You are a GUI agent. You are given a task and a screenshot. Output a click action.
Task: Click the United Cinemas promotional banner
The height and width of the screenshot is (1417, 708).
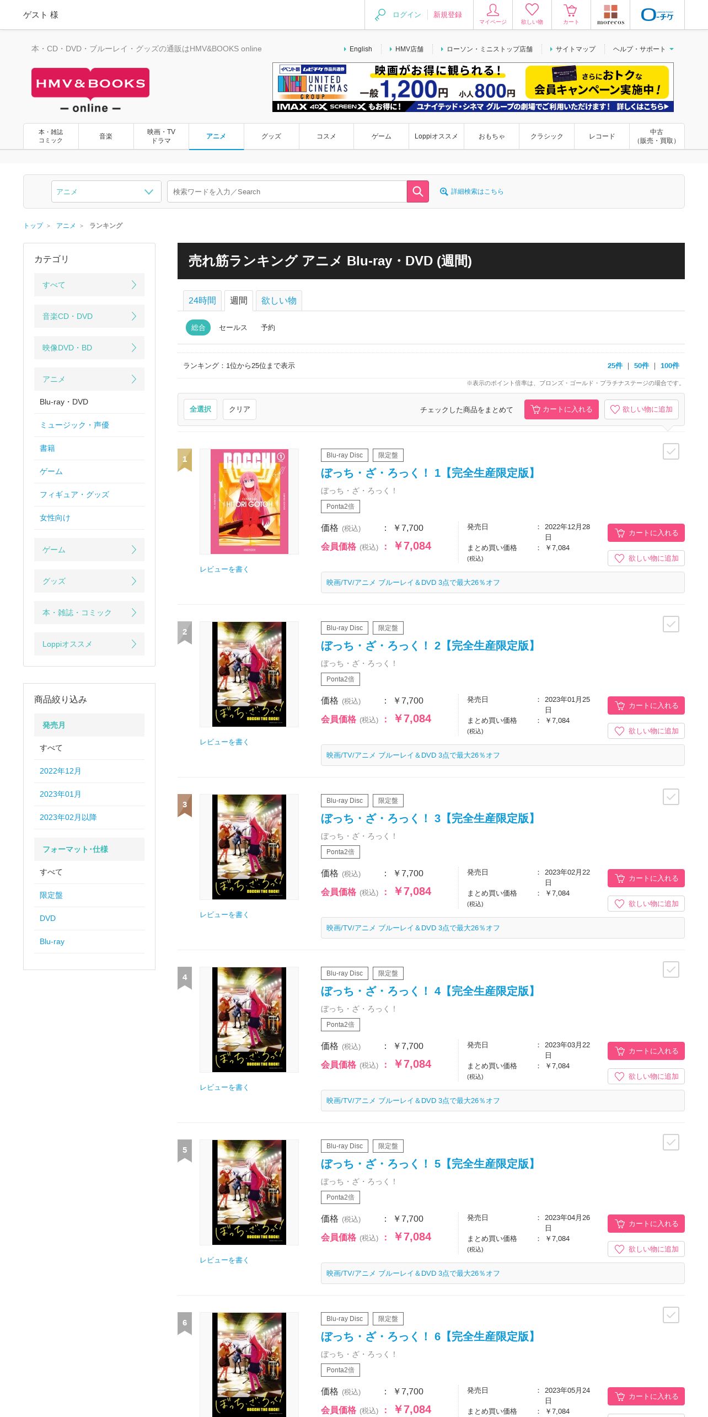click(x=473, y=87)
